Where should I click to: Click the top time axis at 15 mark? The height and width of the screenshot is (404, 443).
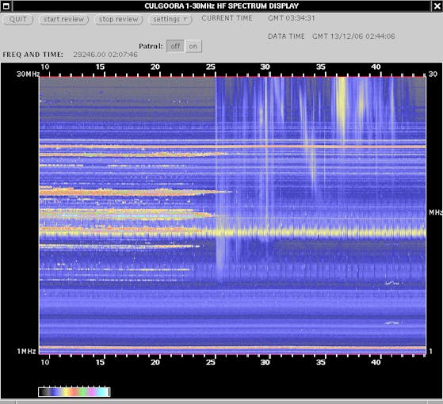point(100,67)
